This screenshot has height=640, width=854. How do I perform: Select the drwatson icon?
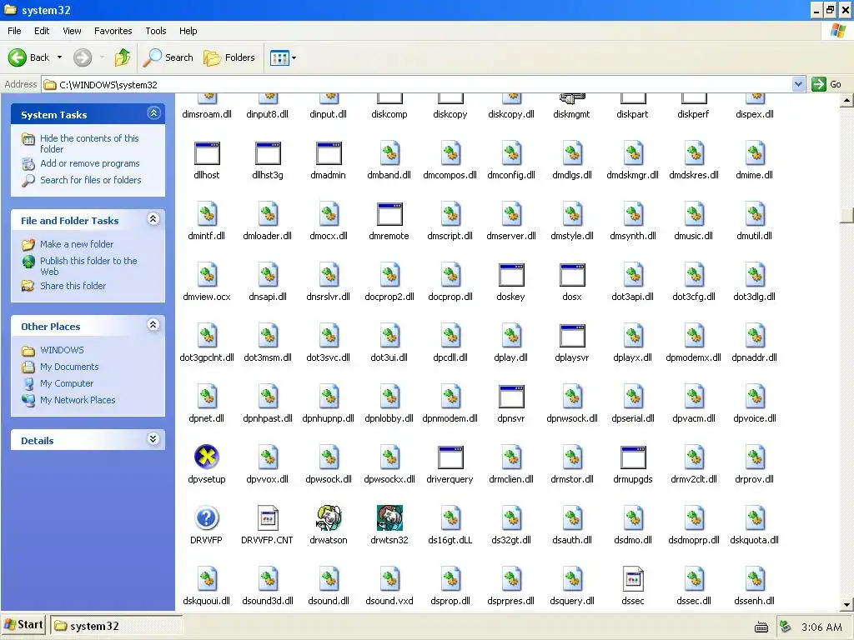(x=329, y=518)
